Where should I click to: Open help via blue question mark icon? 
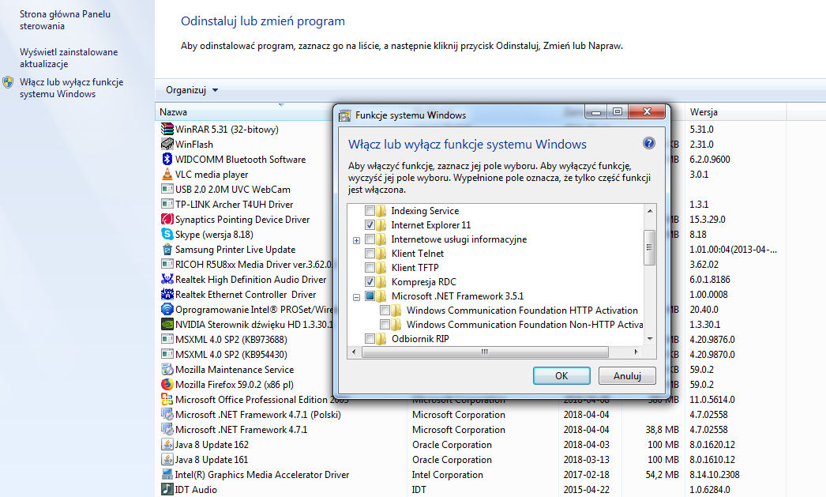tap(649, 144)
